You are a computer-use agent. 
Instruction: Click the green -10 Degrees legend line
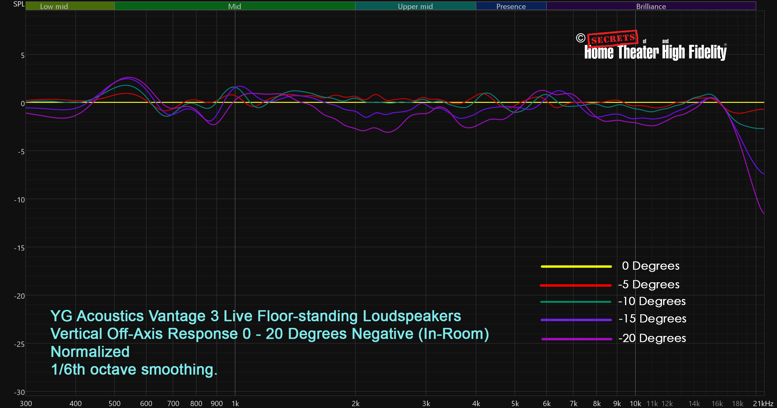pyautogui.click(x=576, y=302)
